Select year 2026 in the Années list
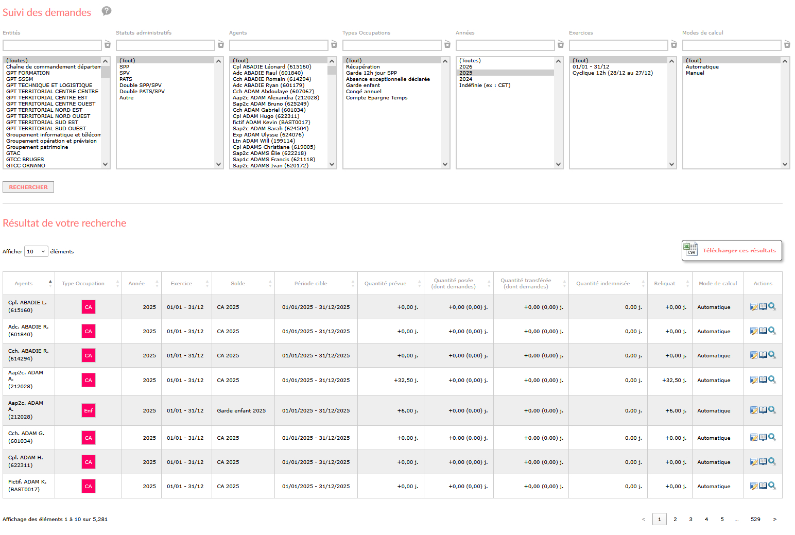795x535 pixels. [x=506, y=66]
